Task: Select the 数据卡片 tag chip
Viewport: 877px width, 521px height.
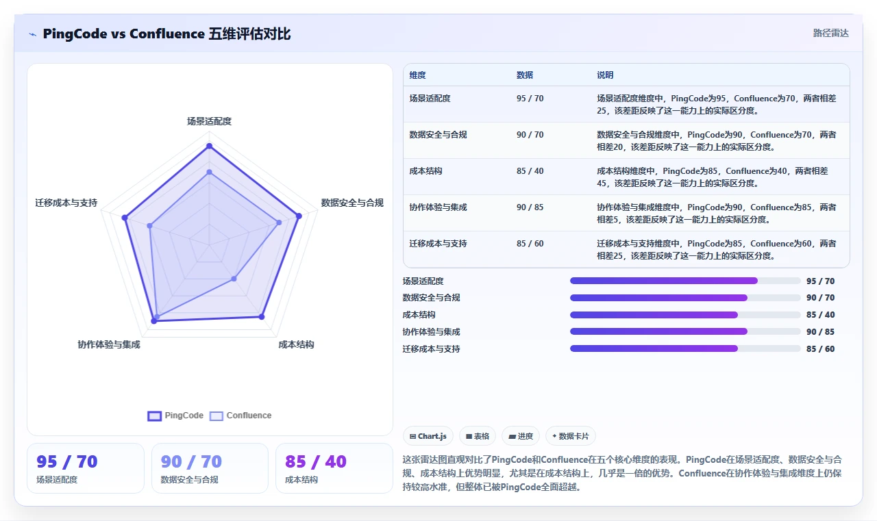Action: coord(570,436)
